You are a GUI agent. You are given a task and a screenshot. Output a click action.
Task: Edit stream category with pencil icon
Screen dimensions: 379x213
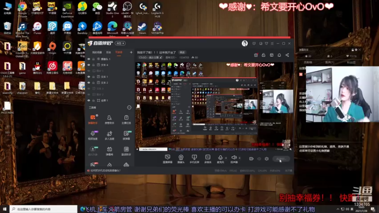click(161, 57)
